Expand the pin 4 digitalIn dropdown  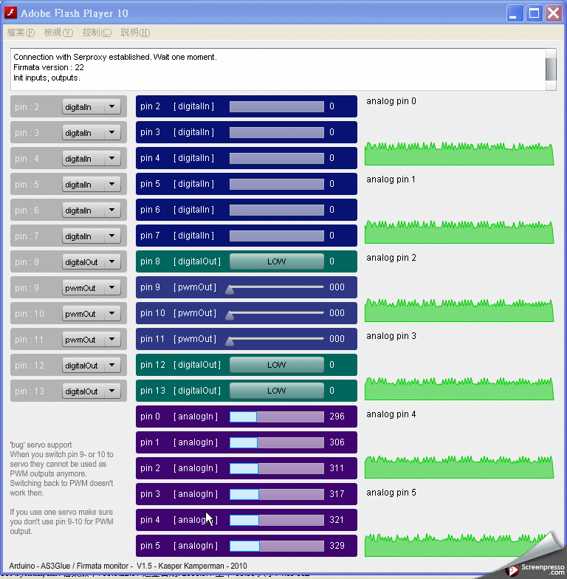(x=92, y=158)
